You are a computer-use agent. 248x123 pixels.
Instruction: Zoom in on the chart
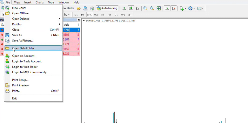(x=145, y=8)
